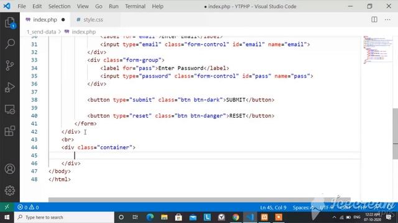Click the SUBMIT button text on line 38
The height and width of the screenshot is (223, 398).
[x=236, y=100]
